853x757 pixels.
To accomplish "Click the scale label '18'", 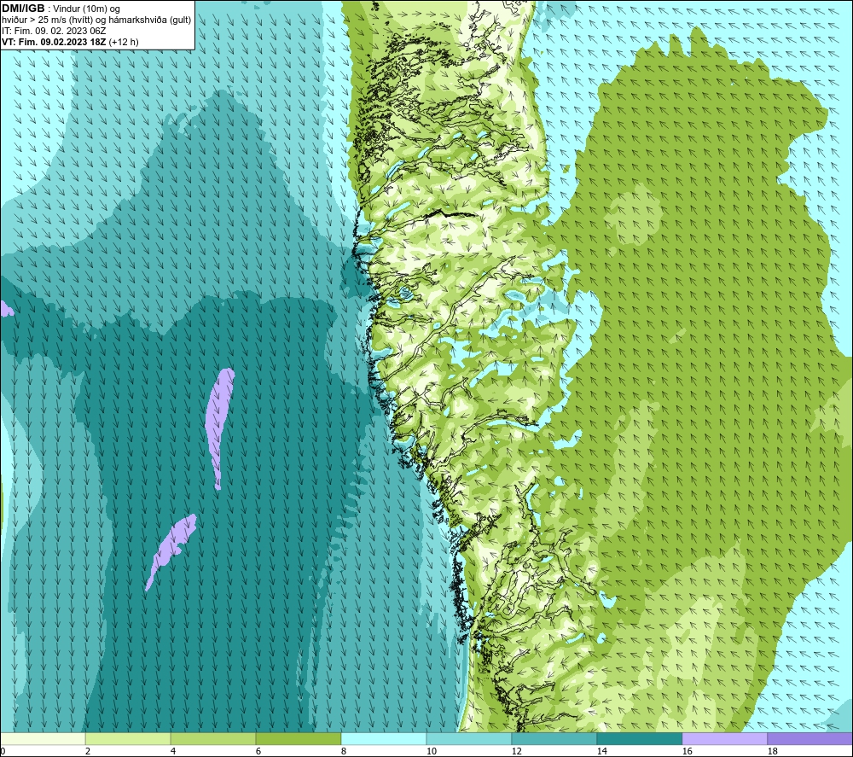I will point(772,751).
